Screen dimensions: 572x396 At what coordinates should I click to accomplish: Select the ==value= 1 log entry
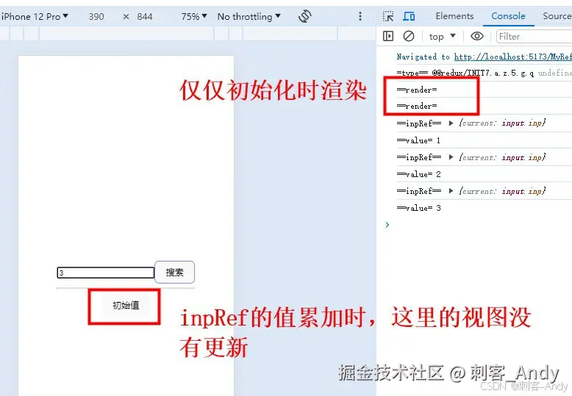[x=418, y=140]
